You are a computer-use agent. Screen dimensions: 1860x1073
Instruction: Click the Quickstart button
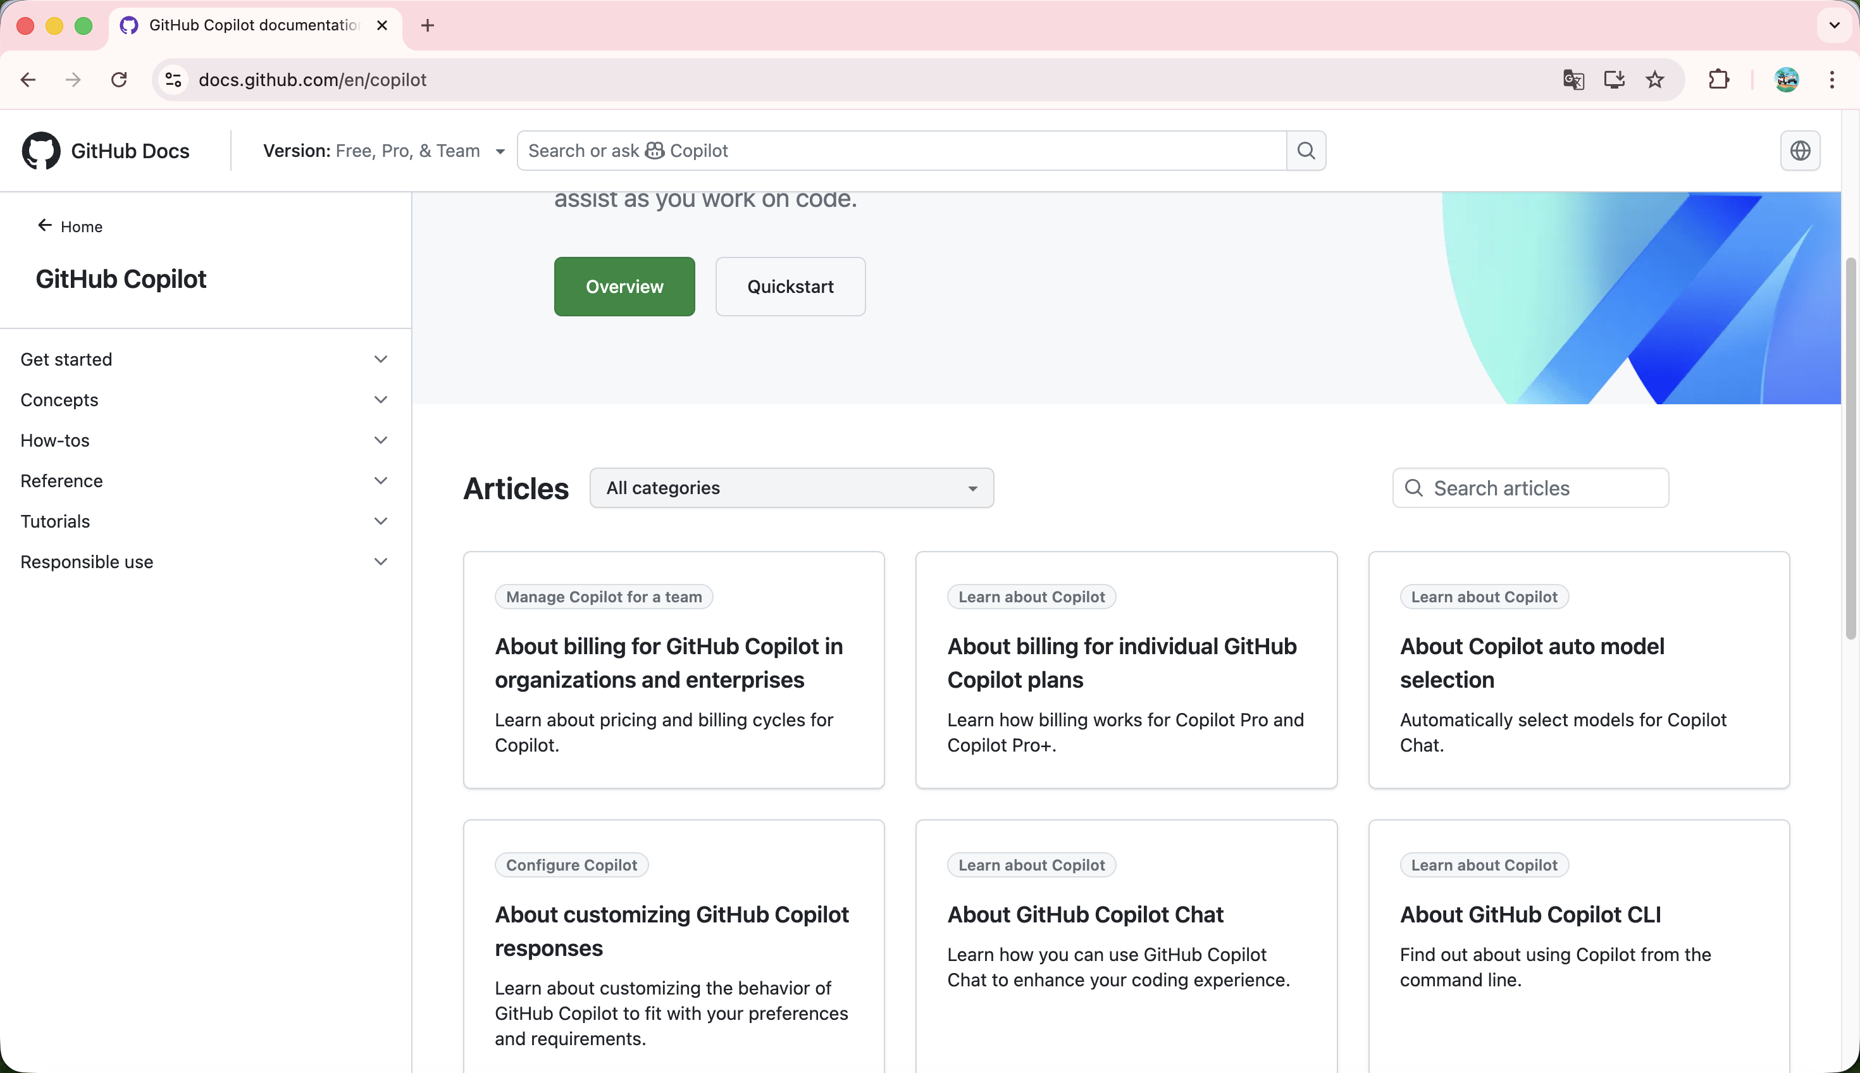tap(790, 287)
